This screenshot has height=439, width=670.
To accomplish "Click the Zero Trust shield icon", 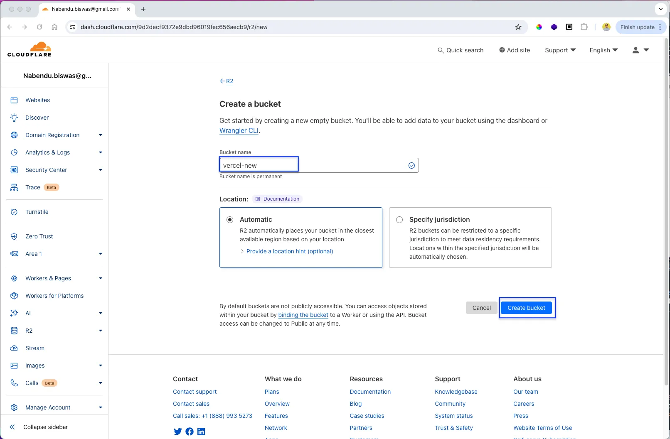I will pyautogui.click(x=14, y=236).
